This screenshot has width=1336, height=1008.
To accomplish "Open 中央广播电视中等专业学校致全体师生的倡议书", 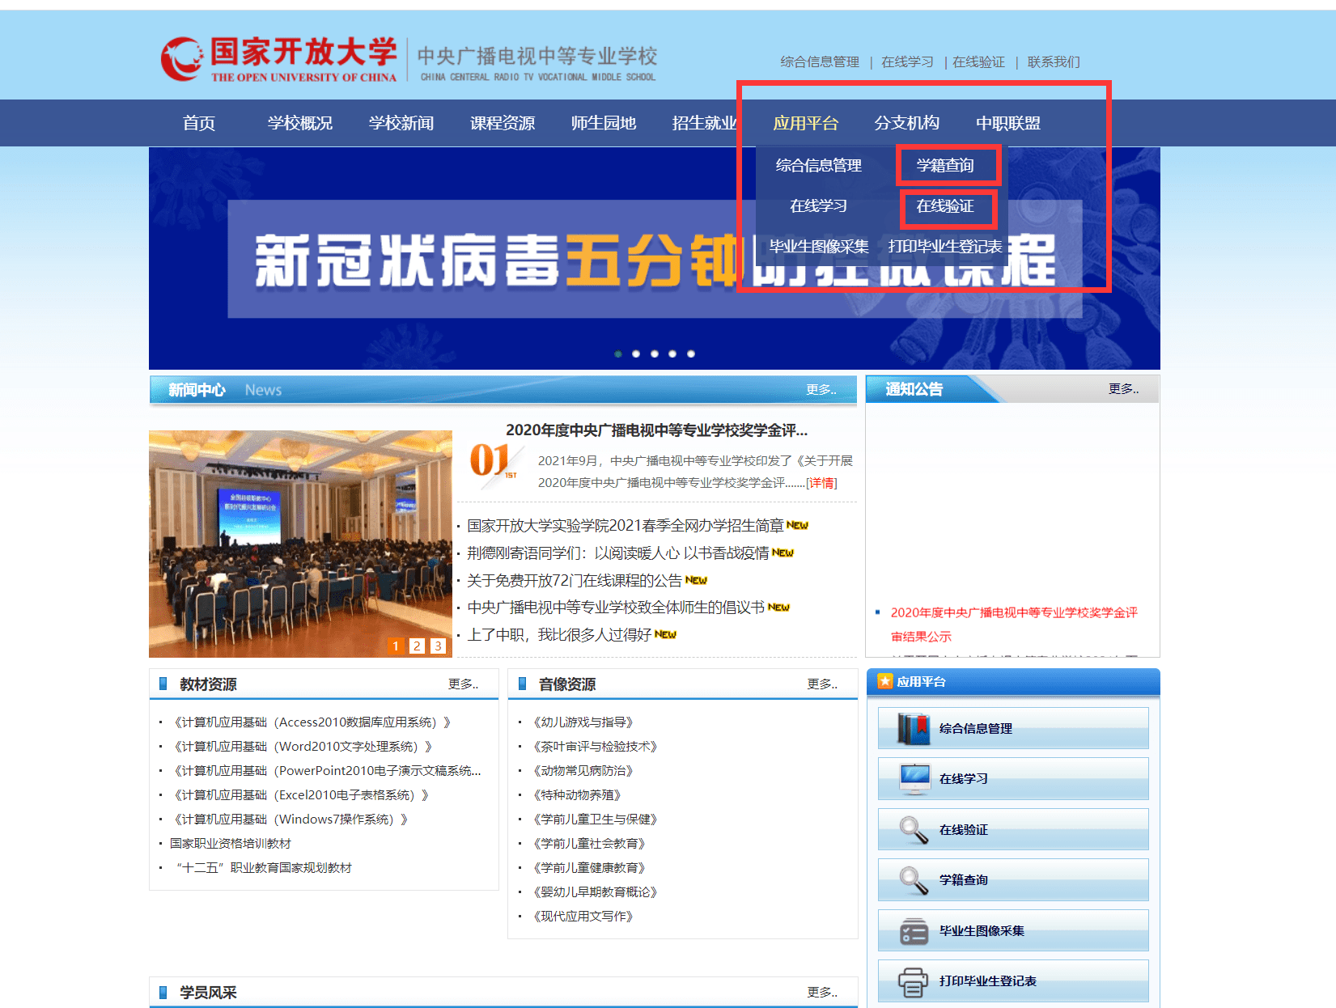I will click(x=616, y=607).
